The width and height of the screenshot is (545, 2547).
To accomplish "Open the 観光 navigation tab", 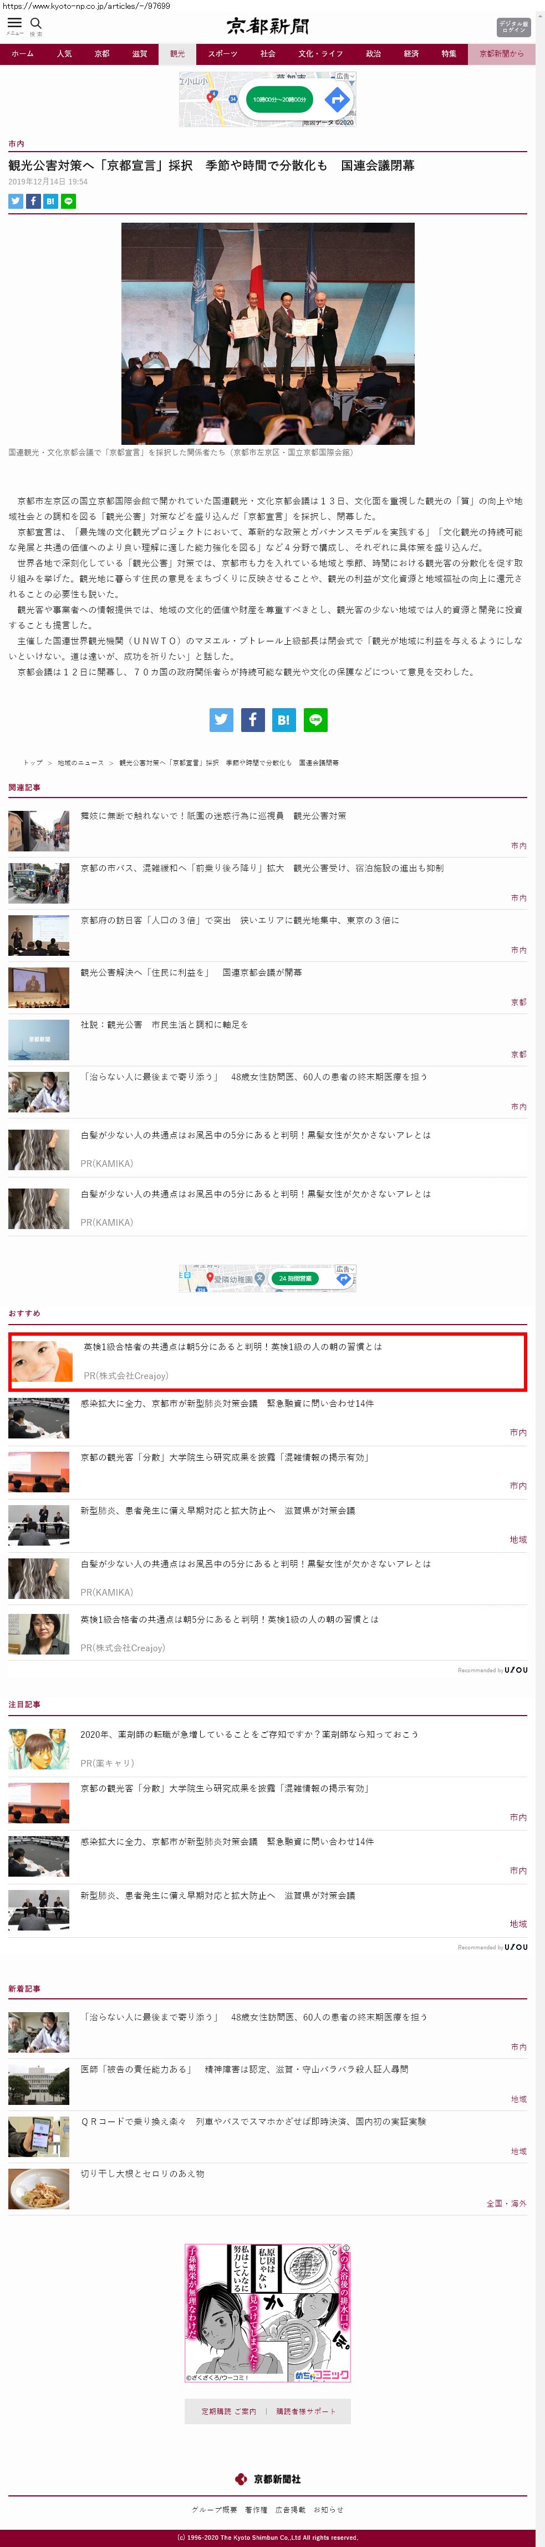I will tap(178, 53).
